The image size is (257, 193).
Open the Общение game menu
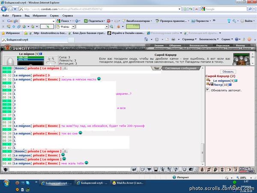[x=175, y=45]
